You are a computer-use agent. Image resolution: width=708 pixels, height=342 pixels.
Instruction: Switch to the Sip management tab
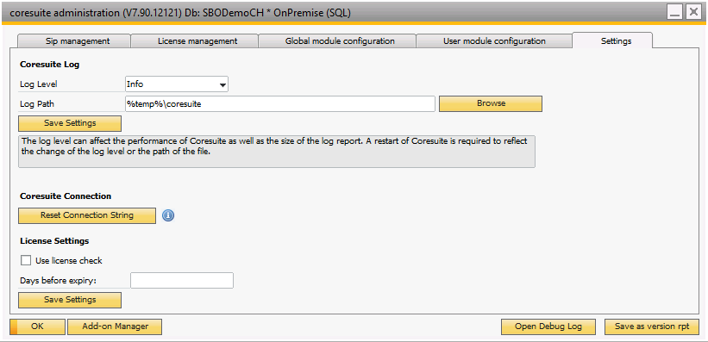click(74, 40)
